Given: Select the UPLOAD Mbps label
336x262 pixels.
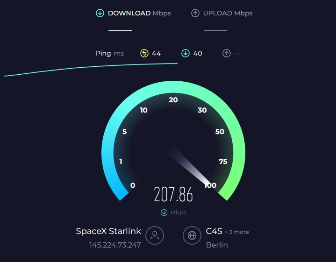Looking at the screenshot, I should pos(228,13).
